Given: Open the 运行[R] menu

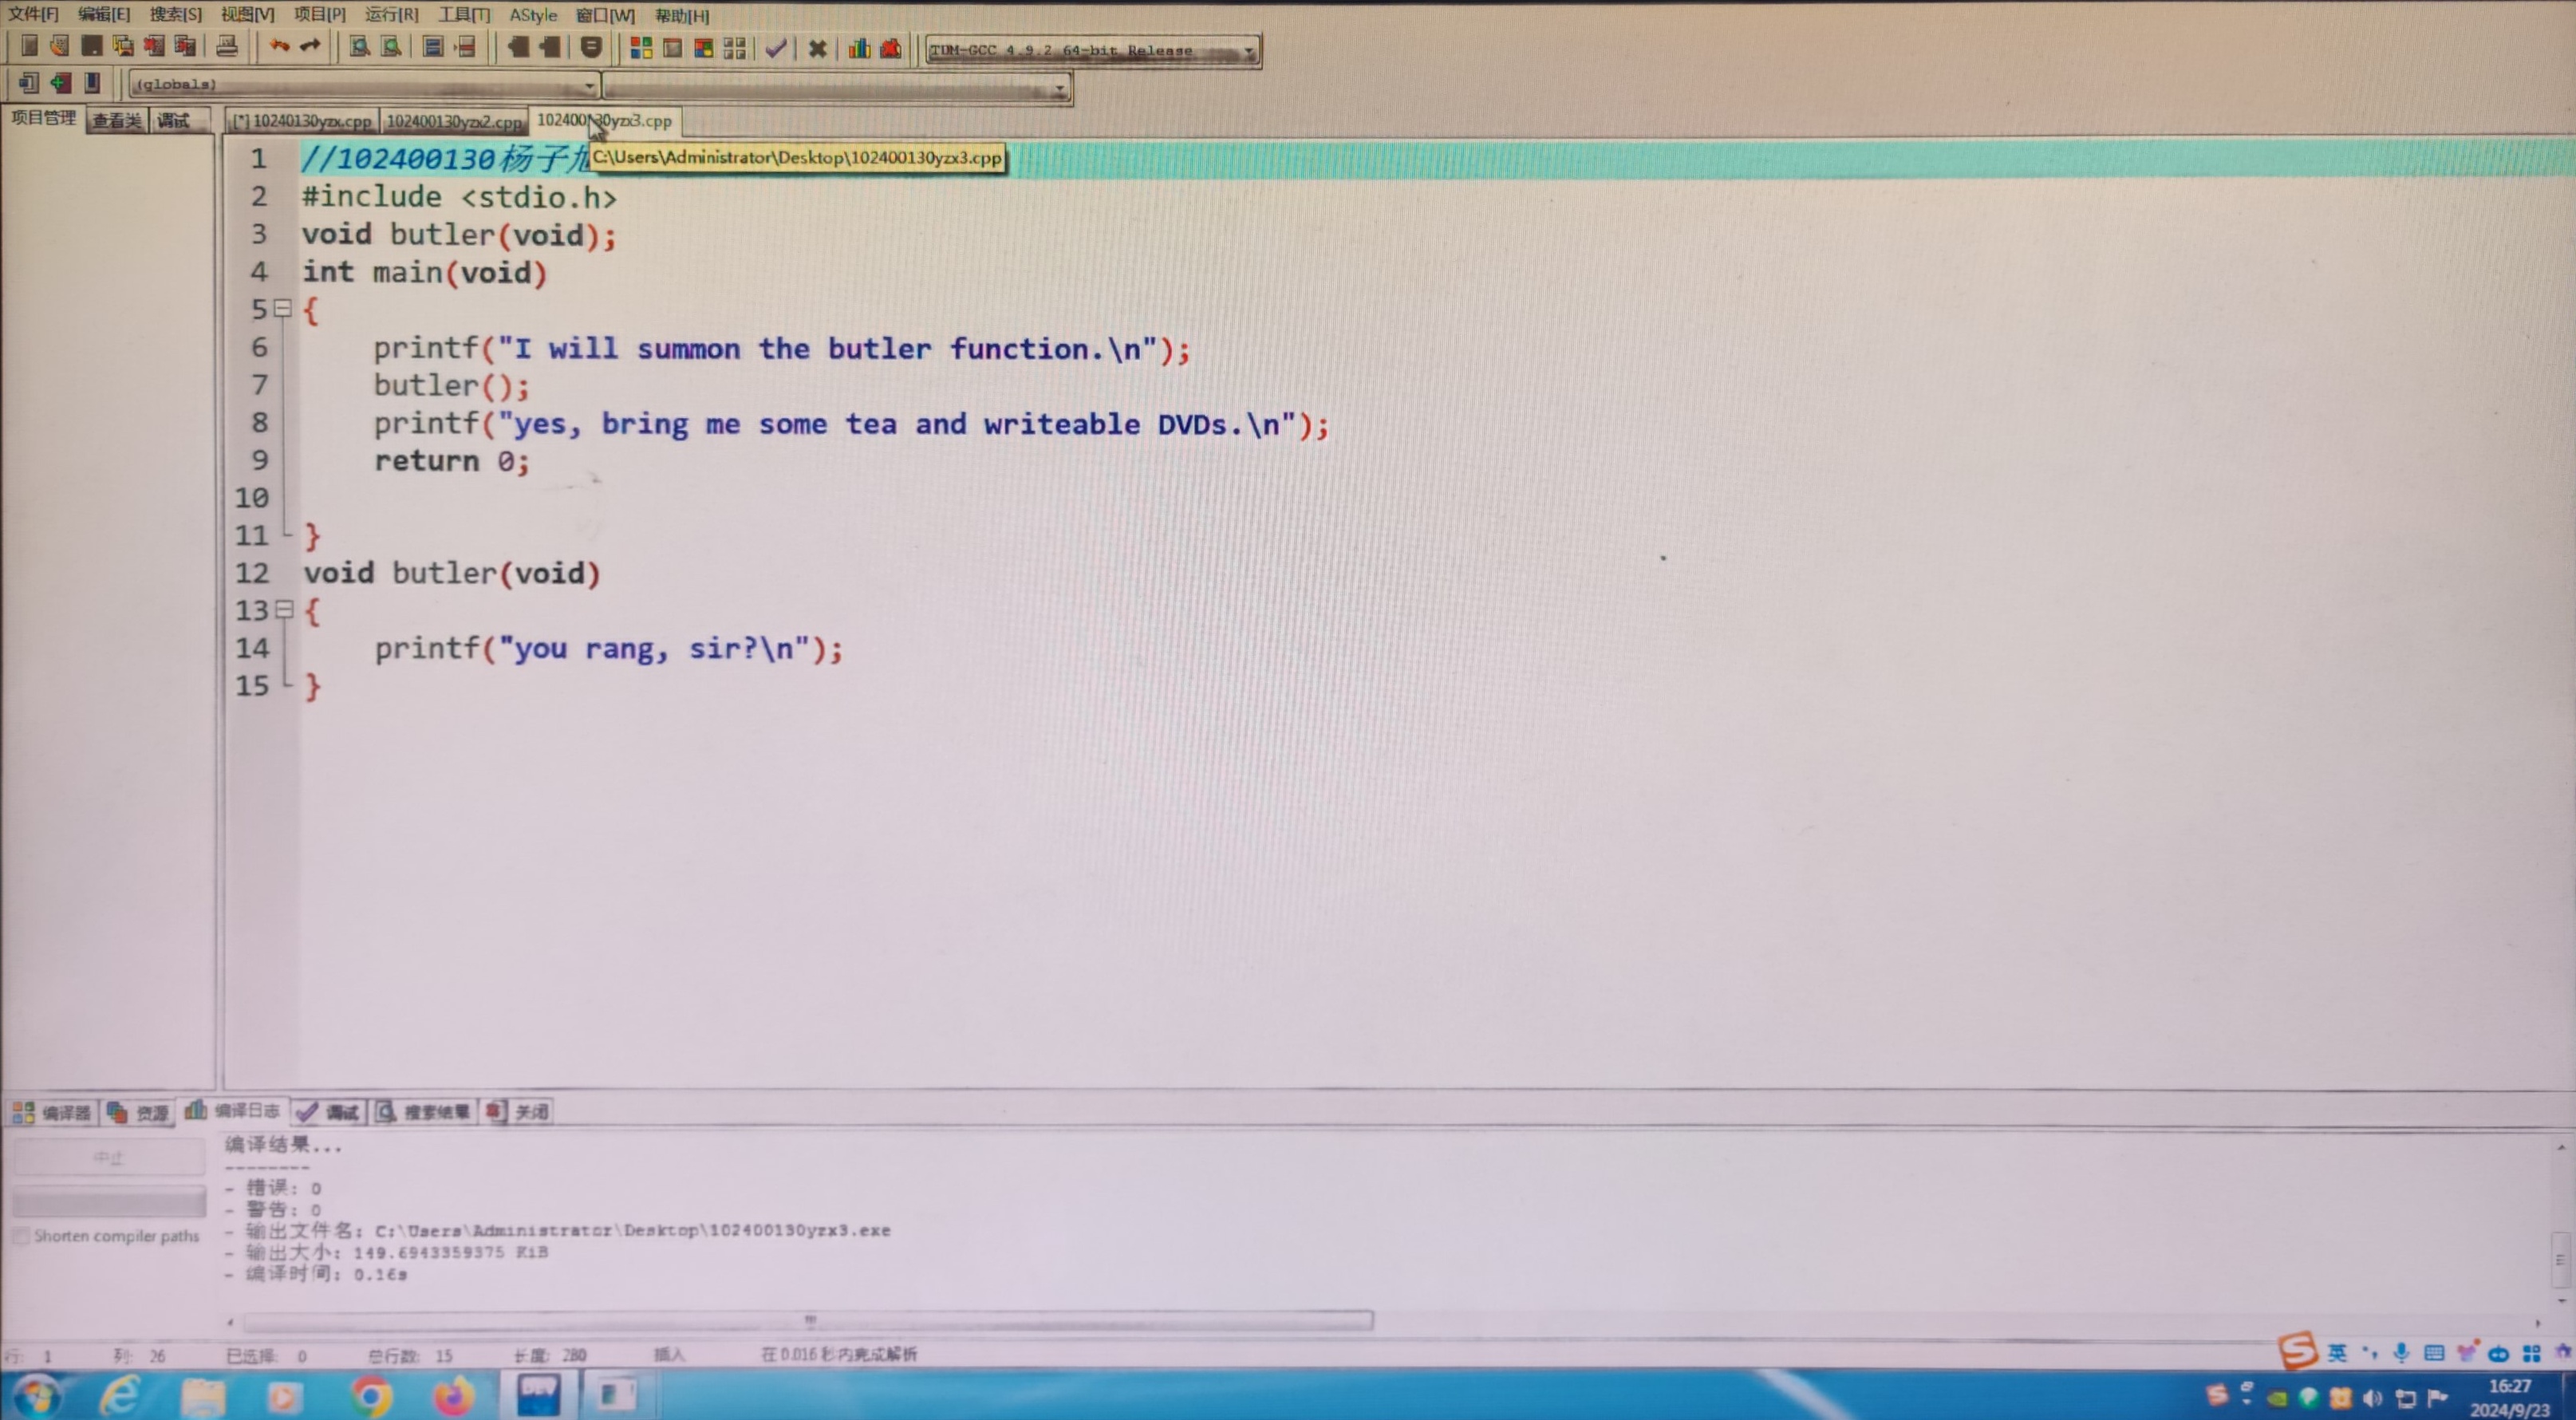Looking at the screenshot, I should click(x=391, y=14).
